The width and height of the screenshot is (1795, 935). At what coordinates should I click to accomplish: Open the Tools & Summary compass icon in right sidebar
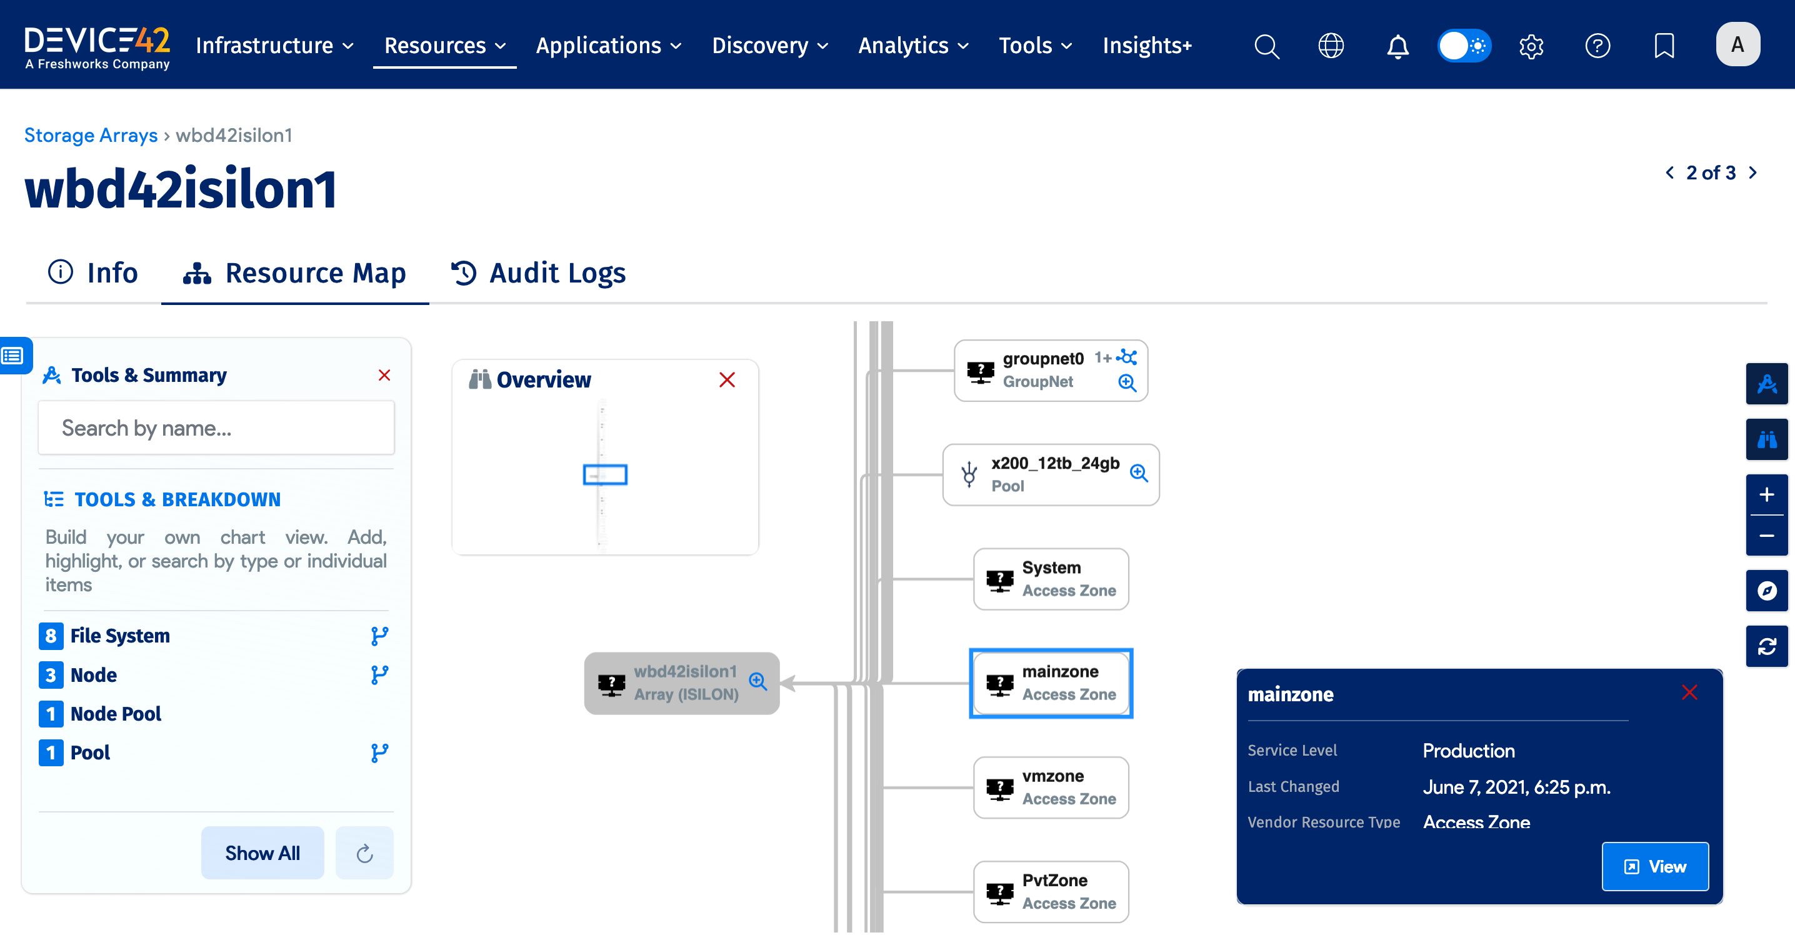(1767, 383)
